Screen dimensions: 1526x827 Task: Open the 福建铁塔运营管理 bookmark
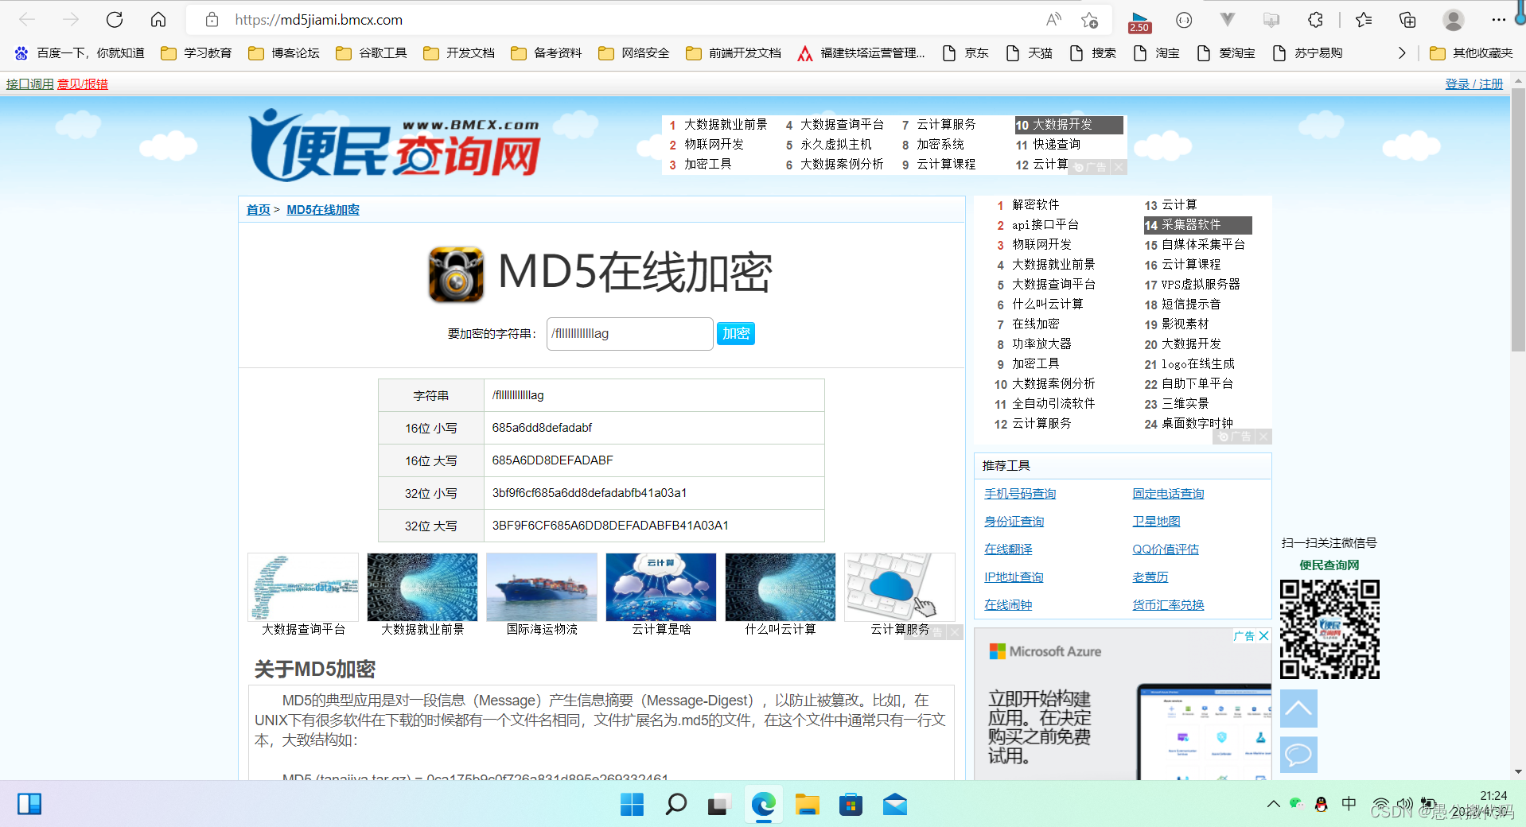point(862,53)
